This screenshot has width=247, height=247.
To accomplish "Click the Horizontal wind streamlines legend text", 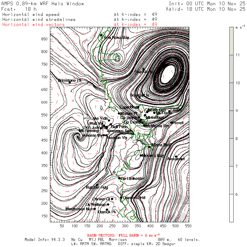I will 39,19.
